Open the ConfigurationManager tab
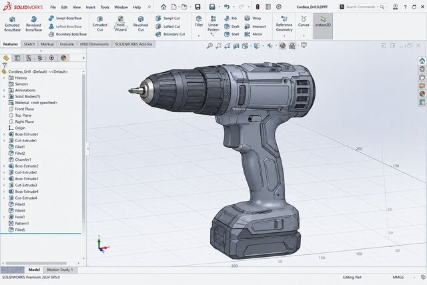Viewport: 427px width, 285px height. click(x=29, y=58)
